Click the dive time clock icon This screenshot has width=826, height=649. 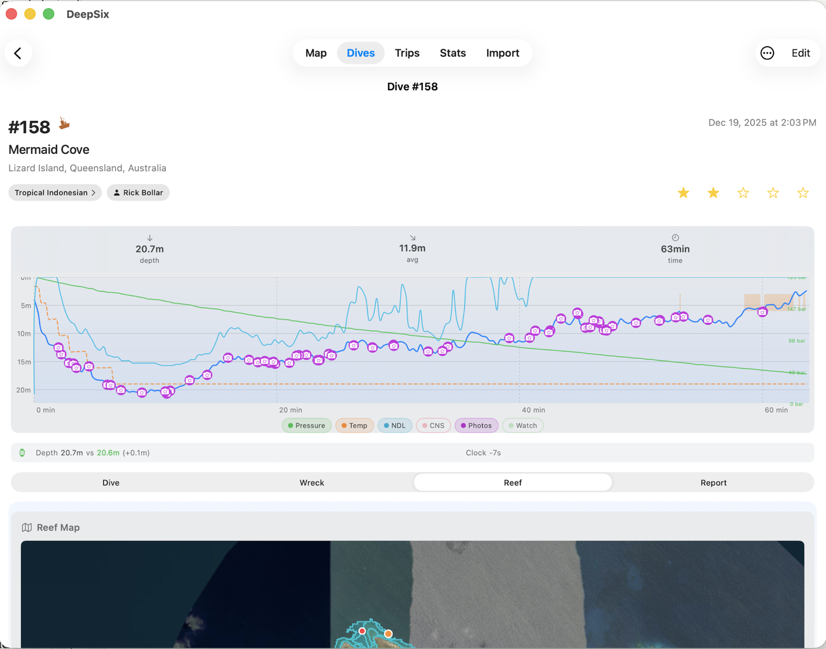(675, 238)
